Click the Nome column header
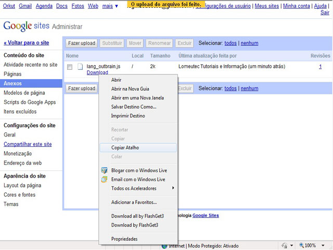The height and width of the screenshot is (250, 333). click(72, 56)
